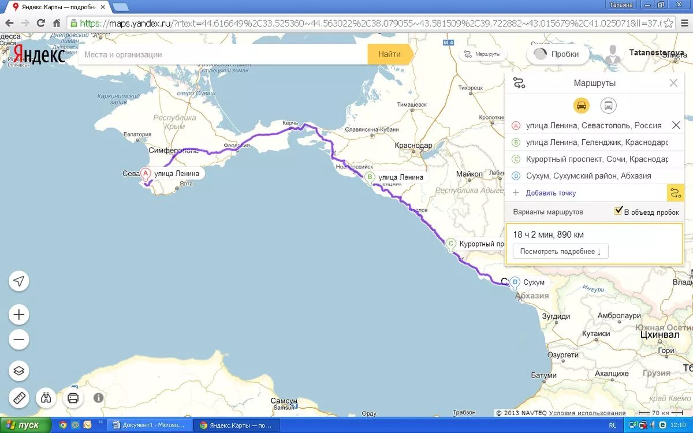Open the Tatanesterova account name
This screenshot has width=693, height=433.
(x=657, y=53)
